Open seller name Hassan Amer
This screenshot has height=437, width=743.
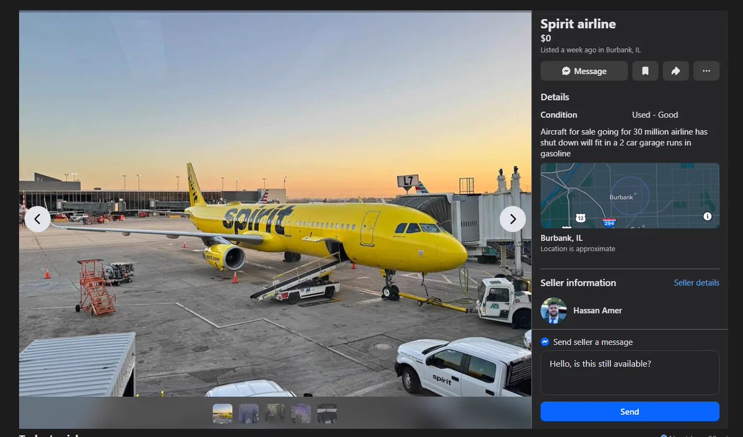click(x=597, y=311)
